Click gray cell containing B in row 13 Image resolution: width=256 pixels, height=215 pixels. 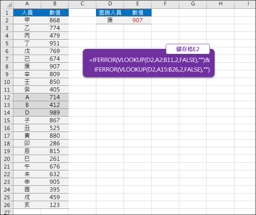coord(27,105)
